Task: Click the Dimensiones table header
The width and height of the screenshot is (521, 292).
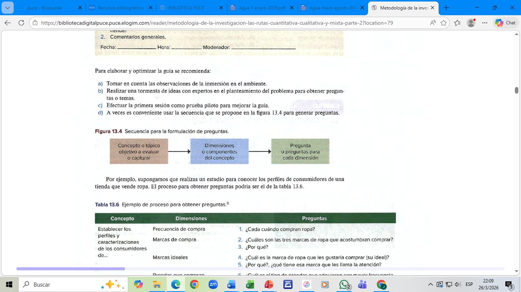Action: point(191,219)
